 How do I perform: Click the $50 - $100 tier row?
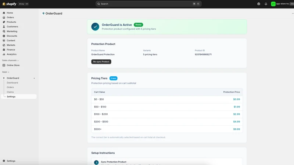[167, 107]
